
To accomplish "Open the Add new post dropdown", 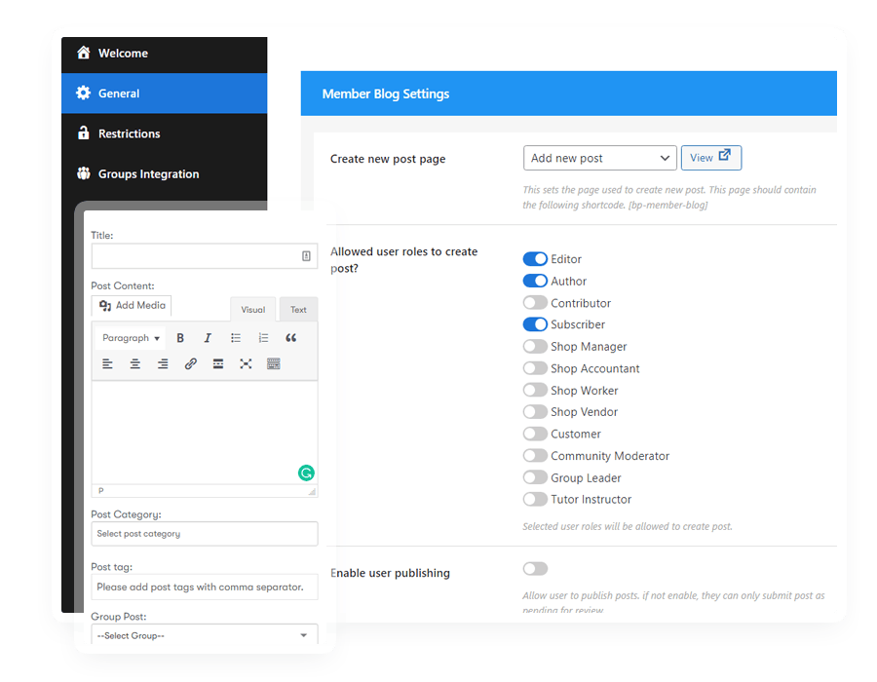I will point(599,158).
